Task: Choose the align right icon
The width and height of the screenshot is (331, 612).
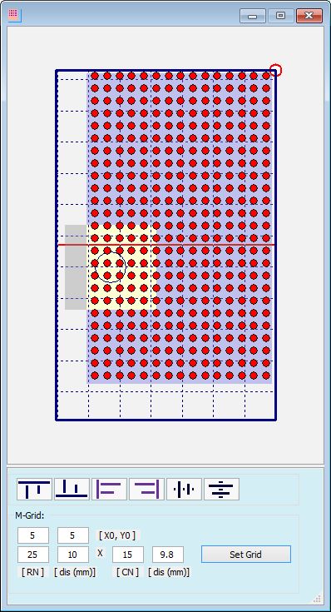Action: coord(146,490)
